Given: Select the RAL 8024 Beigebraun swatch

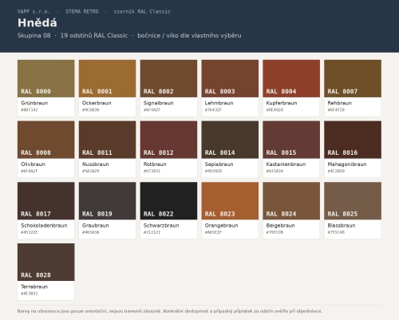Looking at the screenshot, I should 291,211.
